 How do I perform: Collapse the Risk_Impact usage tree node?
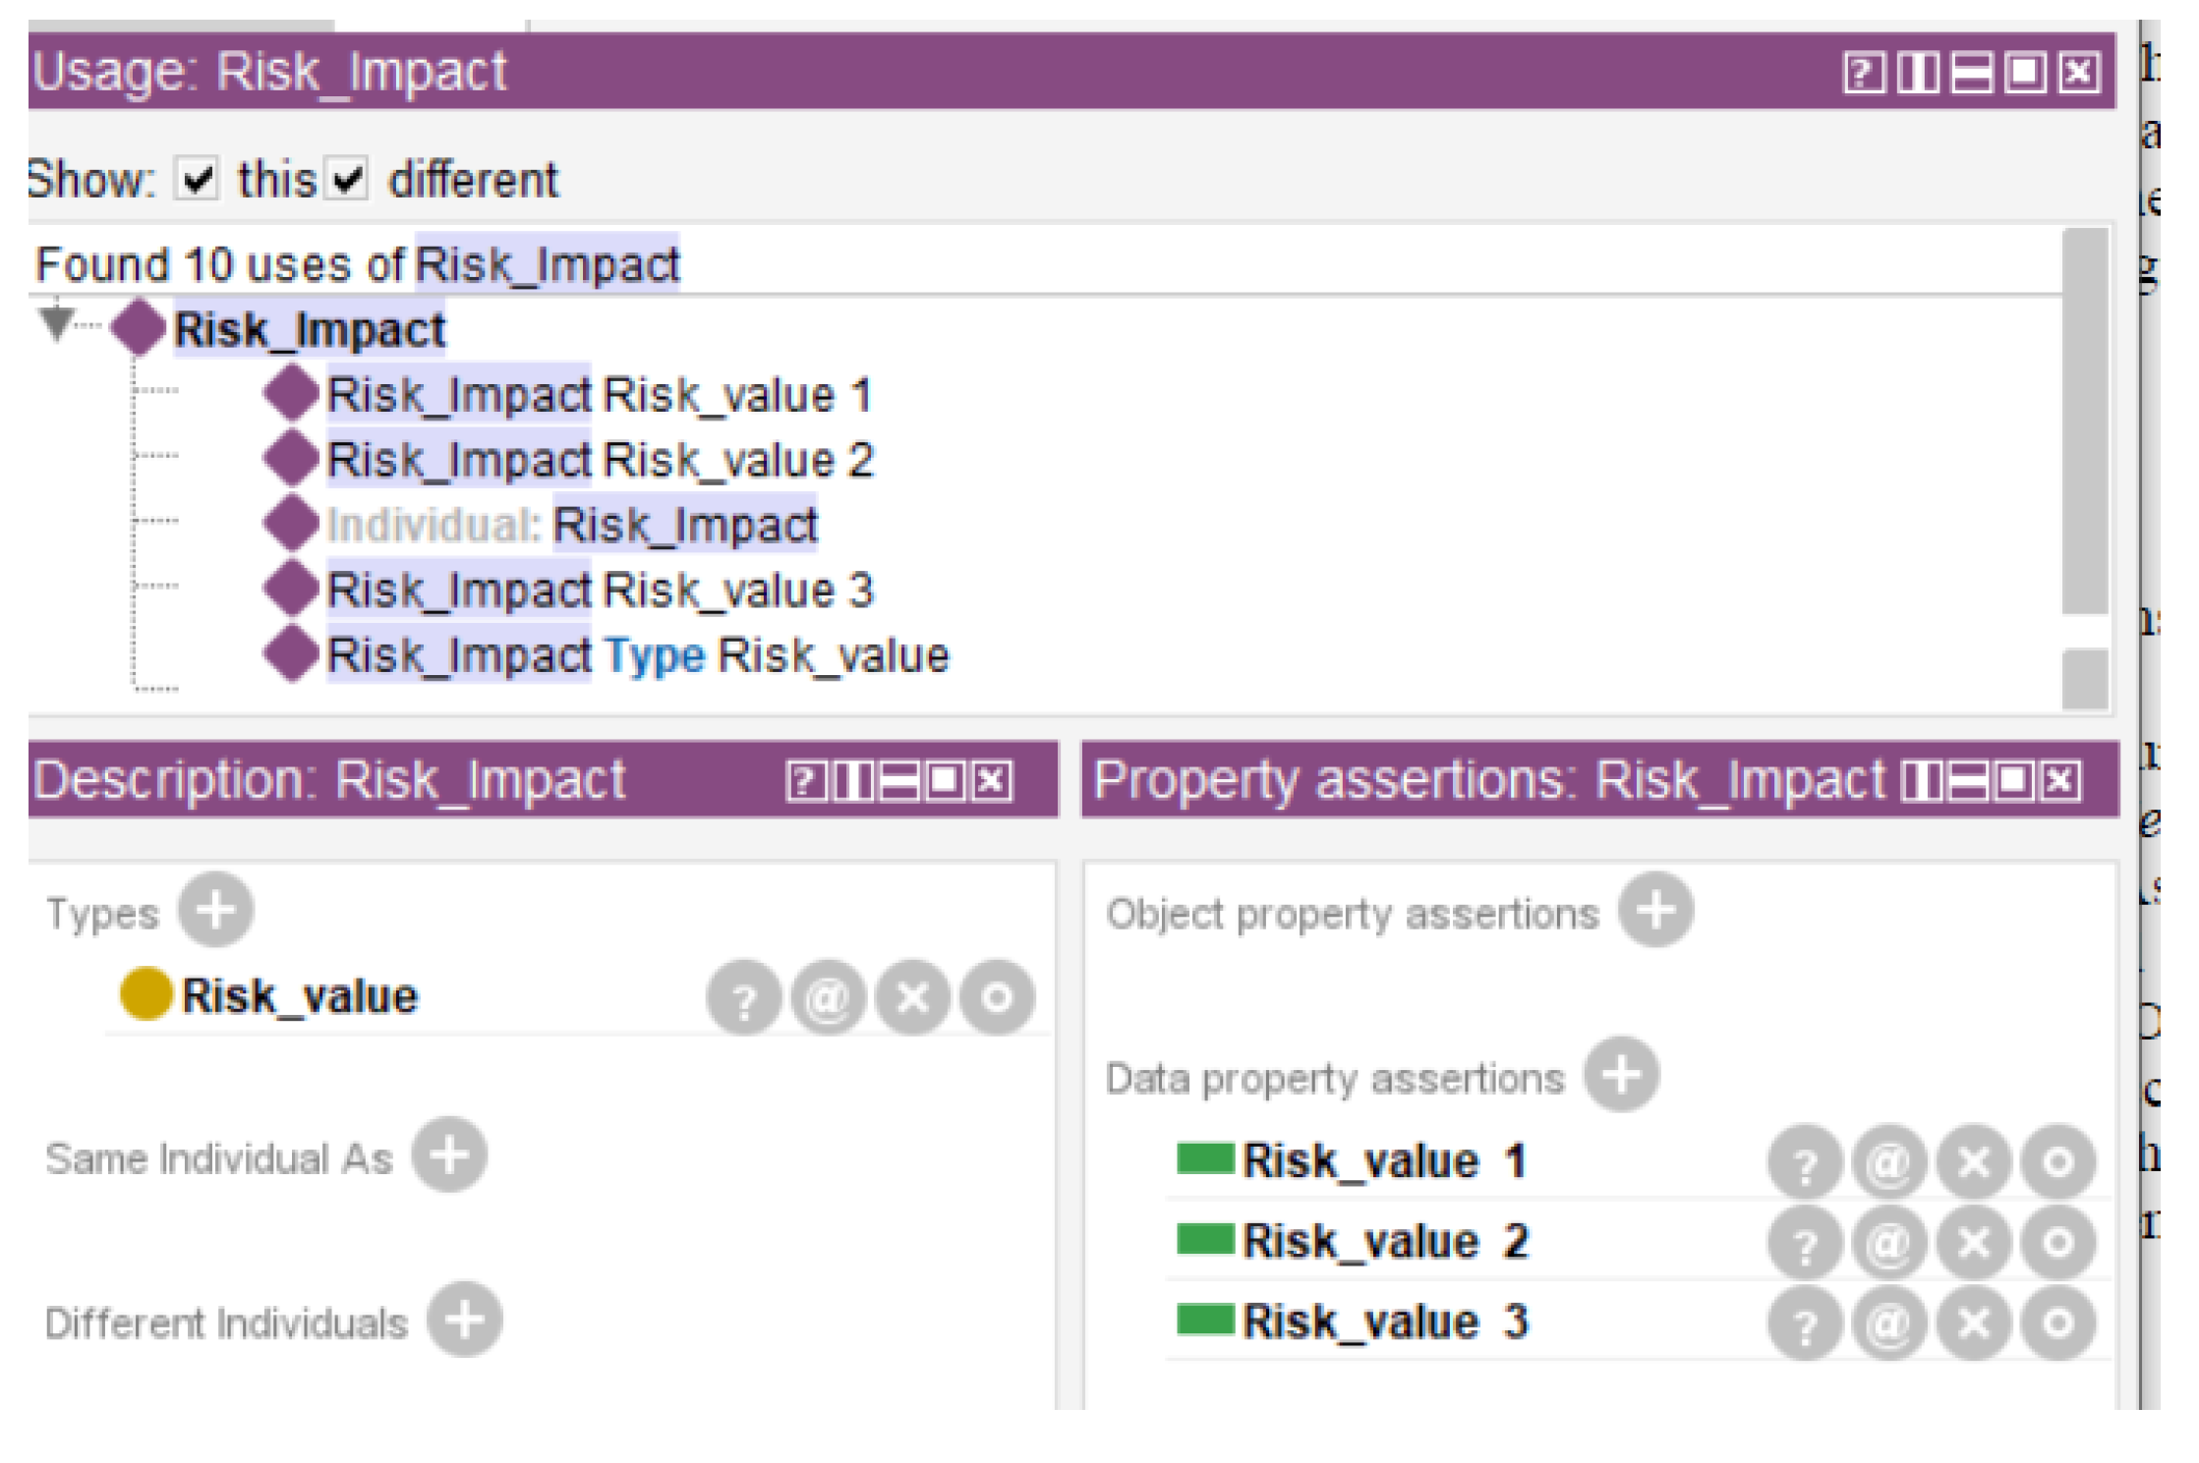tap(57, 321)
